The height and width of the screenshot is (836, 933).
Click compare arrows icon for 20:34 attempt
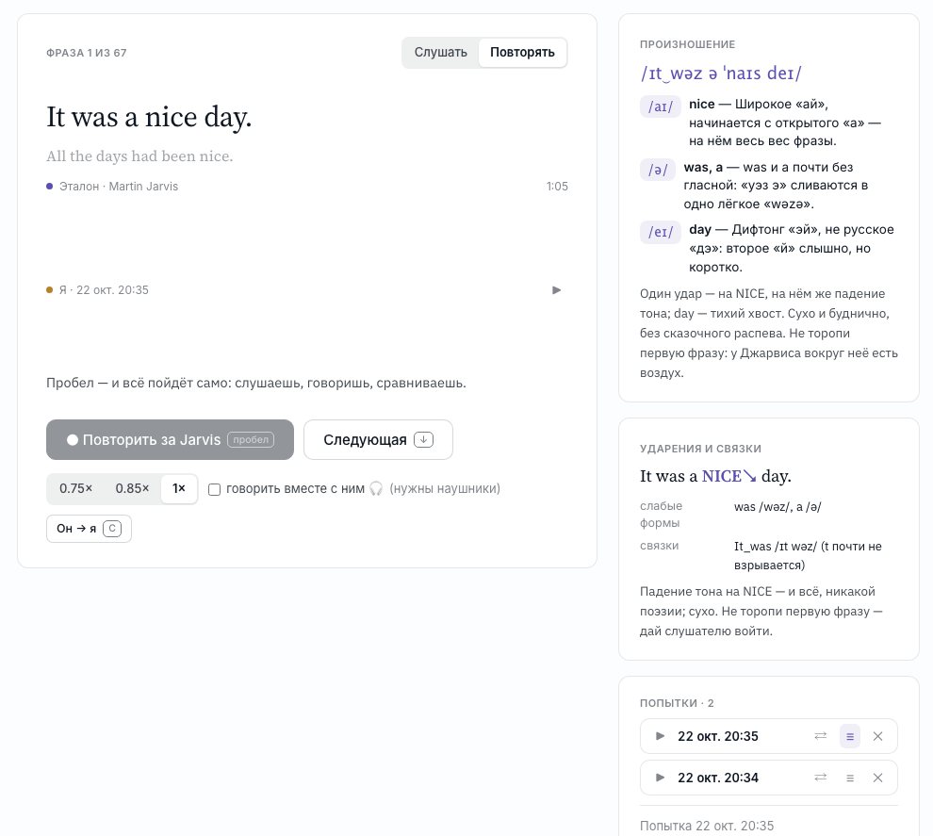[821, 778]
